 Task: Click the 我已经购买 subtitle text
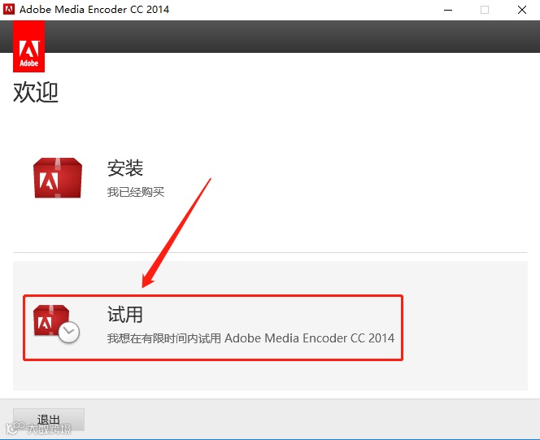136,192
